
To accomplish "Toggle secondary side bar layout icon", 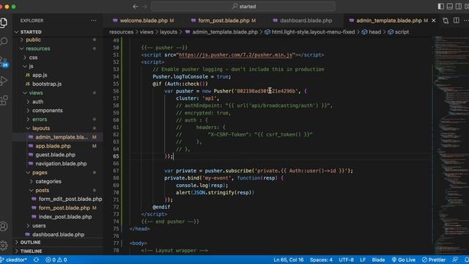I will point(458,7).
